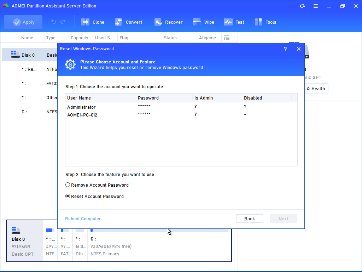Click the AOMEI app logo icon
The height and width of the screenshot is (272, 362).
pos(6,6)
